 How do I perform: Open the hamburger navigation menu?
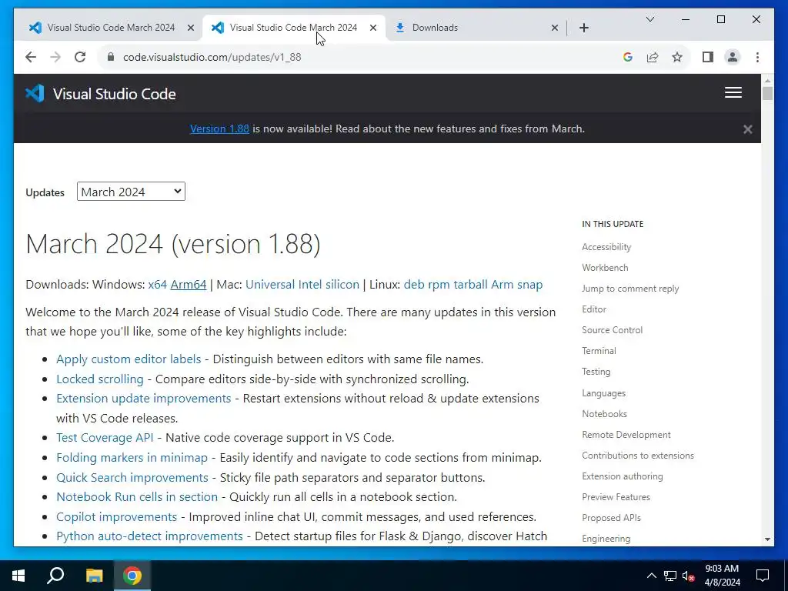tap(733, 92)
